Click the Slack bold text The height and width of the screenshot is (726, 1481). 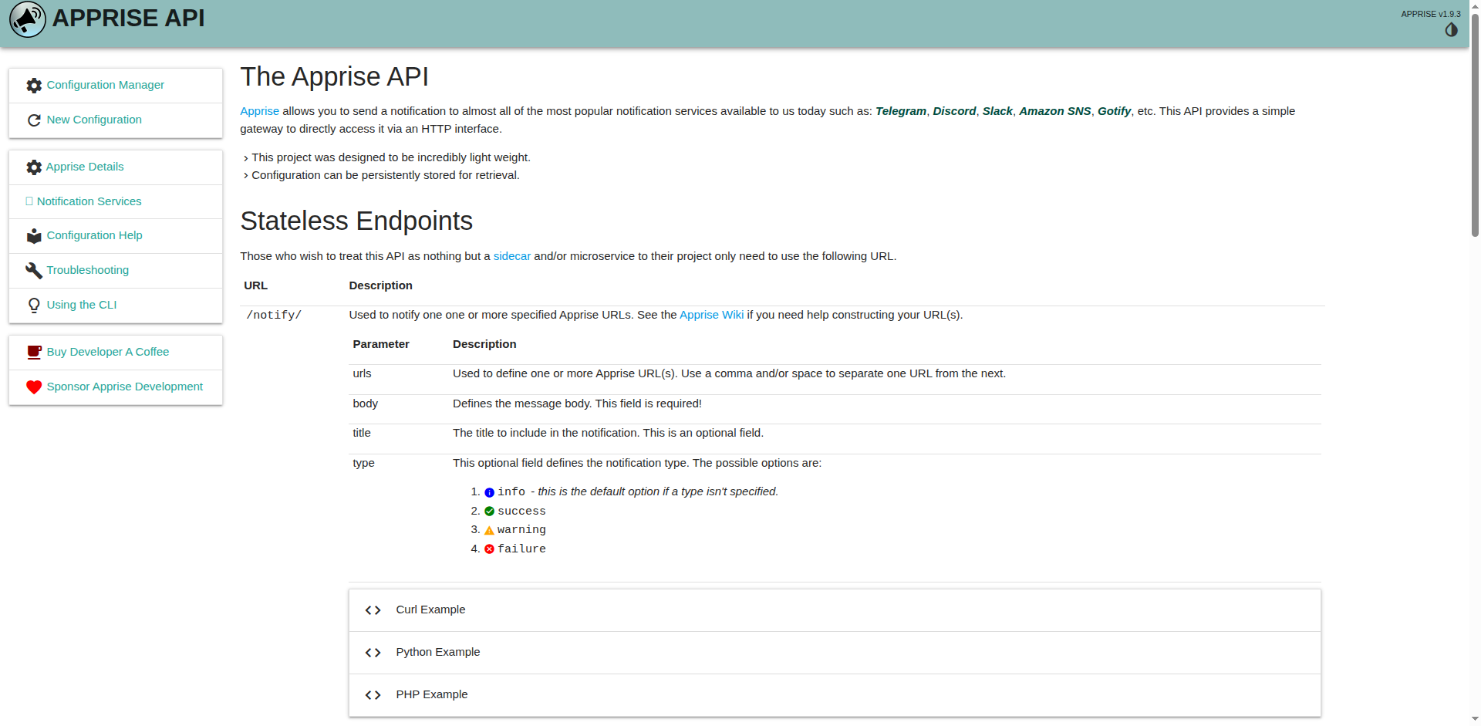pyautogui.click(x=997, y=111)
